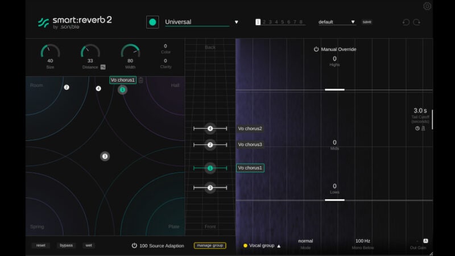The image size is (455, 256).
Task: Click the clock icon under Tail Cutoff
Action: 417,129
